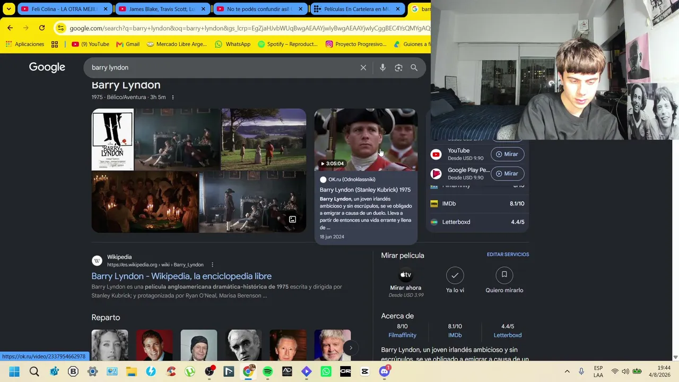Image resolution: width=679 pixels, height=382 pixels.
Task: Open the Spotify bookmark
Action: (x=288, y=44)
